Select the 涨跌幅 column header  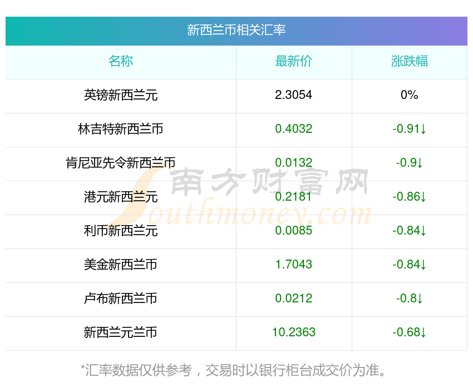[410, 61]
